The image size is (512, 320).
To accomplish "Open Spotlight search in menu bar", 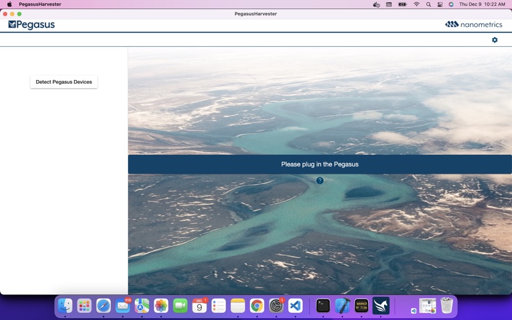I will click(428, 4).
